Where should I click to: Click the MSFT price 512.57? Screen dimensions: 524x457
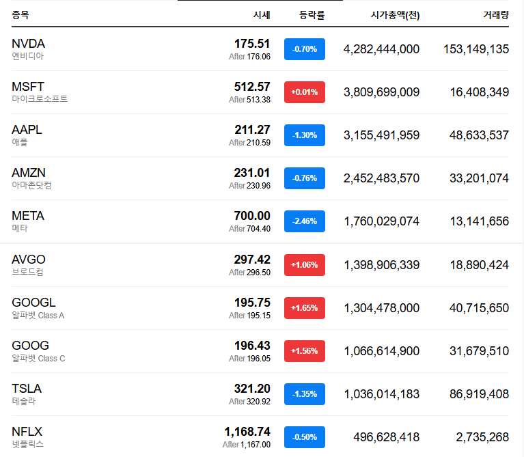pos(252,87)
